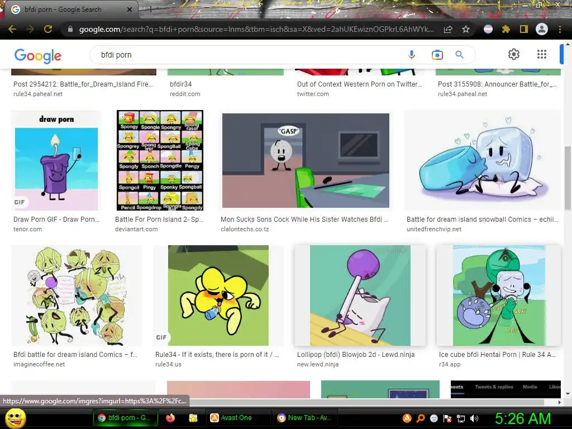Switch to Chrome window in the taskbar
Image resolution: width=572 pixels, height=429 pixels.
tap(125, 418)
